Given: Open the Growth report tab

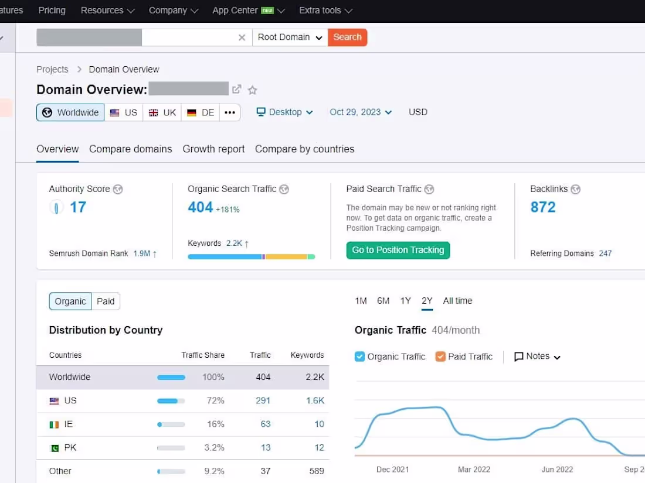Looking at the screenshot, I should coord(213,149).
